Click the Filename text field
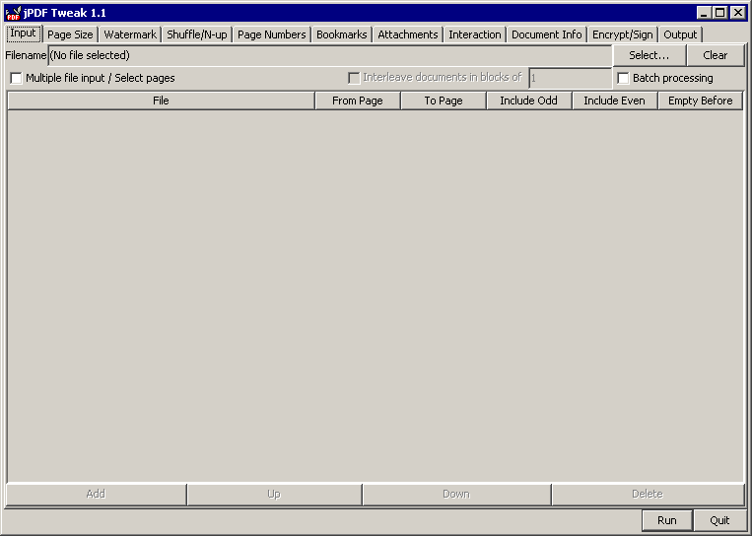Image resolution: width=752 pixels, height=536 pixels. 329,55
